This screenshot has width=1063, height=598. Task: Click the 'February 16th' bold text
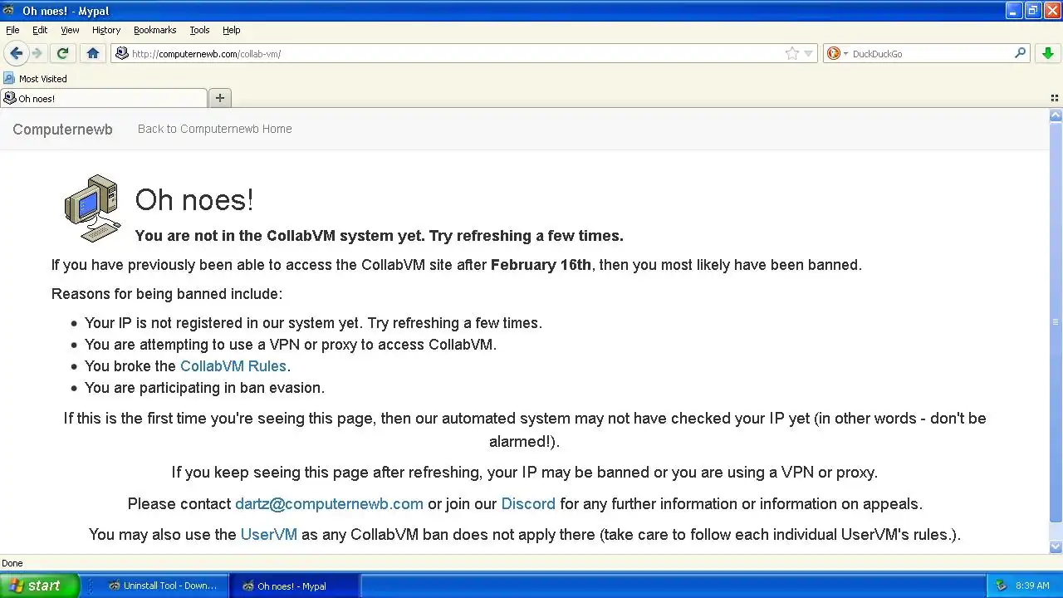541,265
